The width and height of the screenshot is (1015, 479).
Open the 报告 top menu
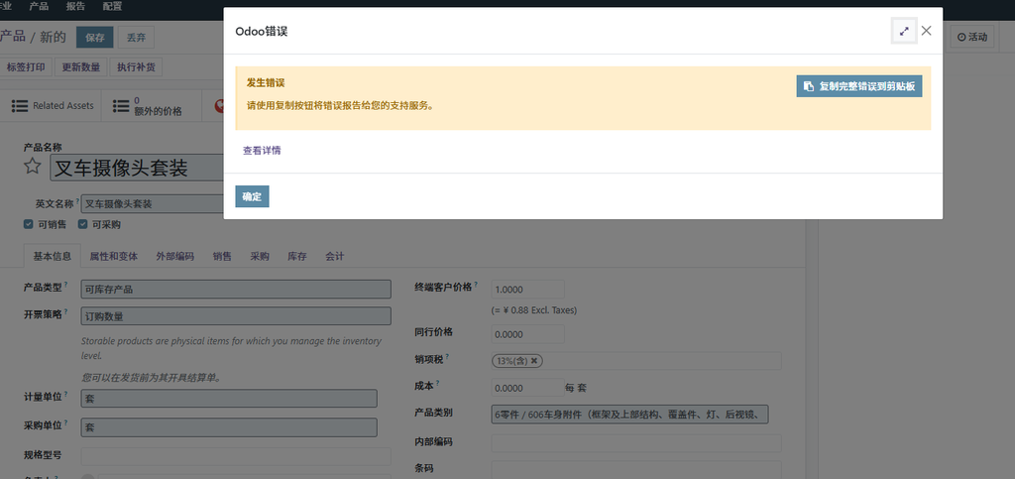click(75, 7)
